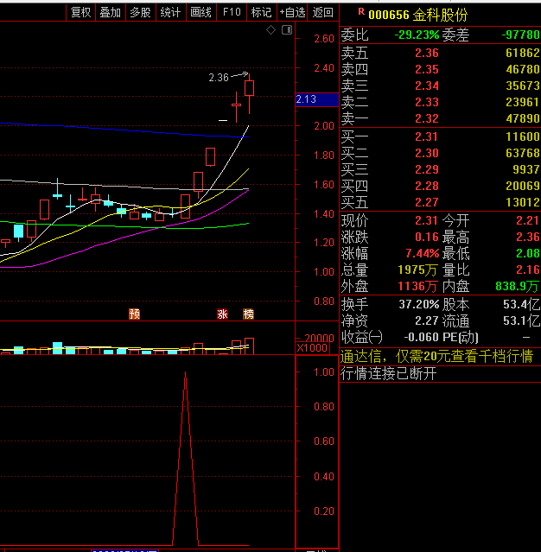The width and height of the screenshot is (541, 552).
Task: Click the 榜 ranking marker icon
Action: tap(248, 314)
